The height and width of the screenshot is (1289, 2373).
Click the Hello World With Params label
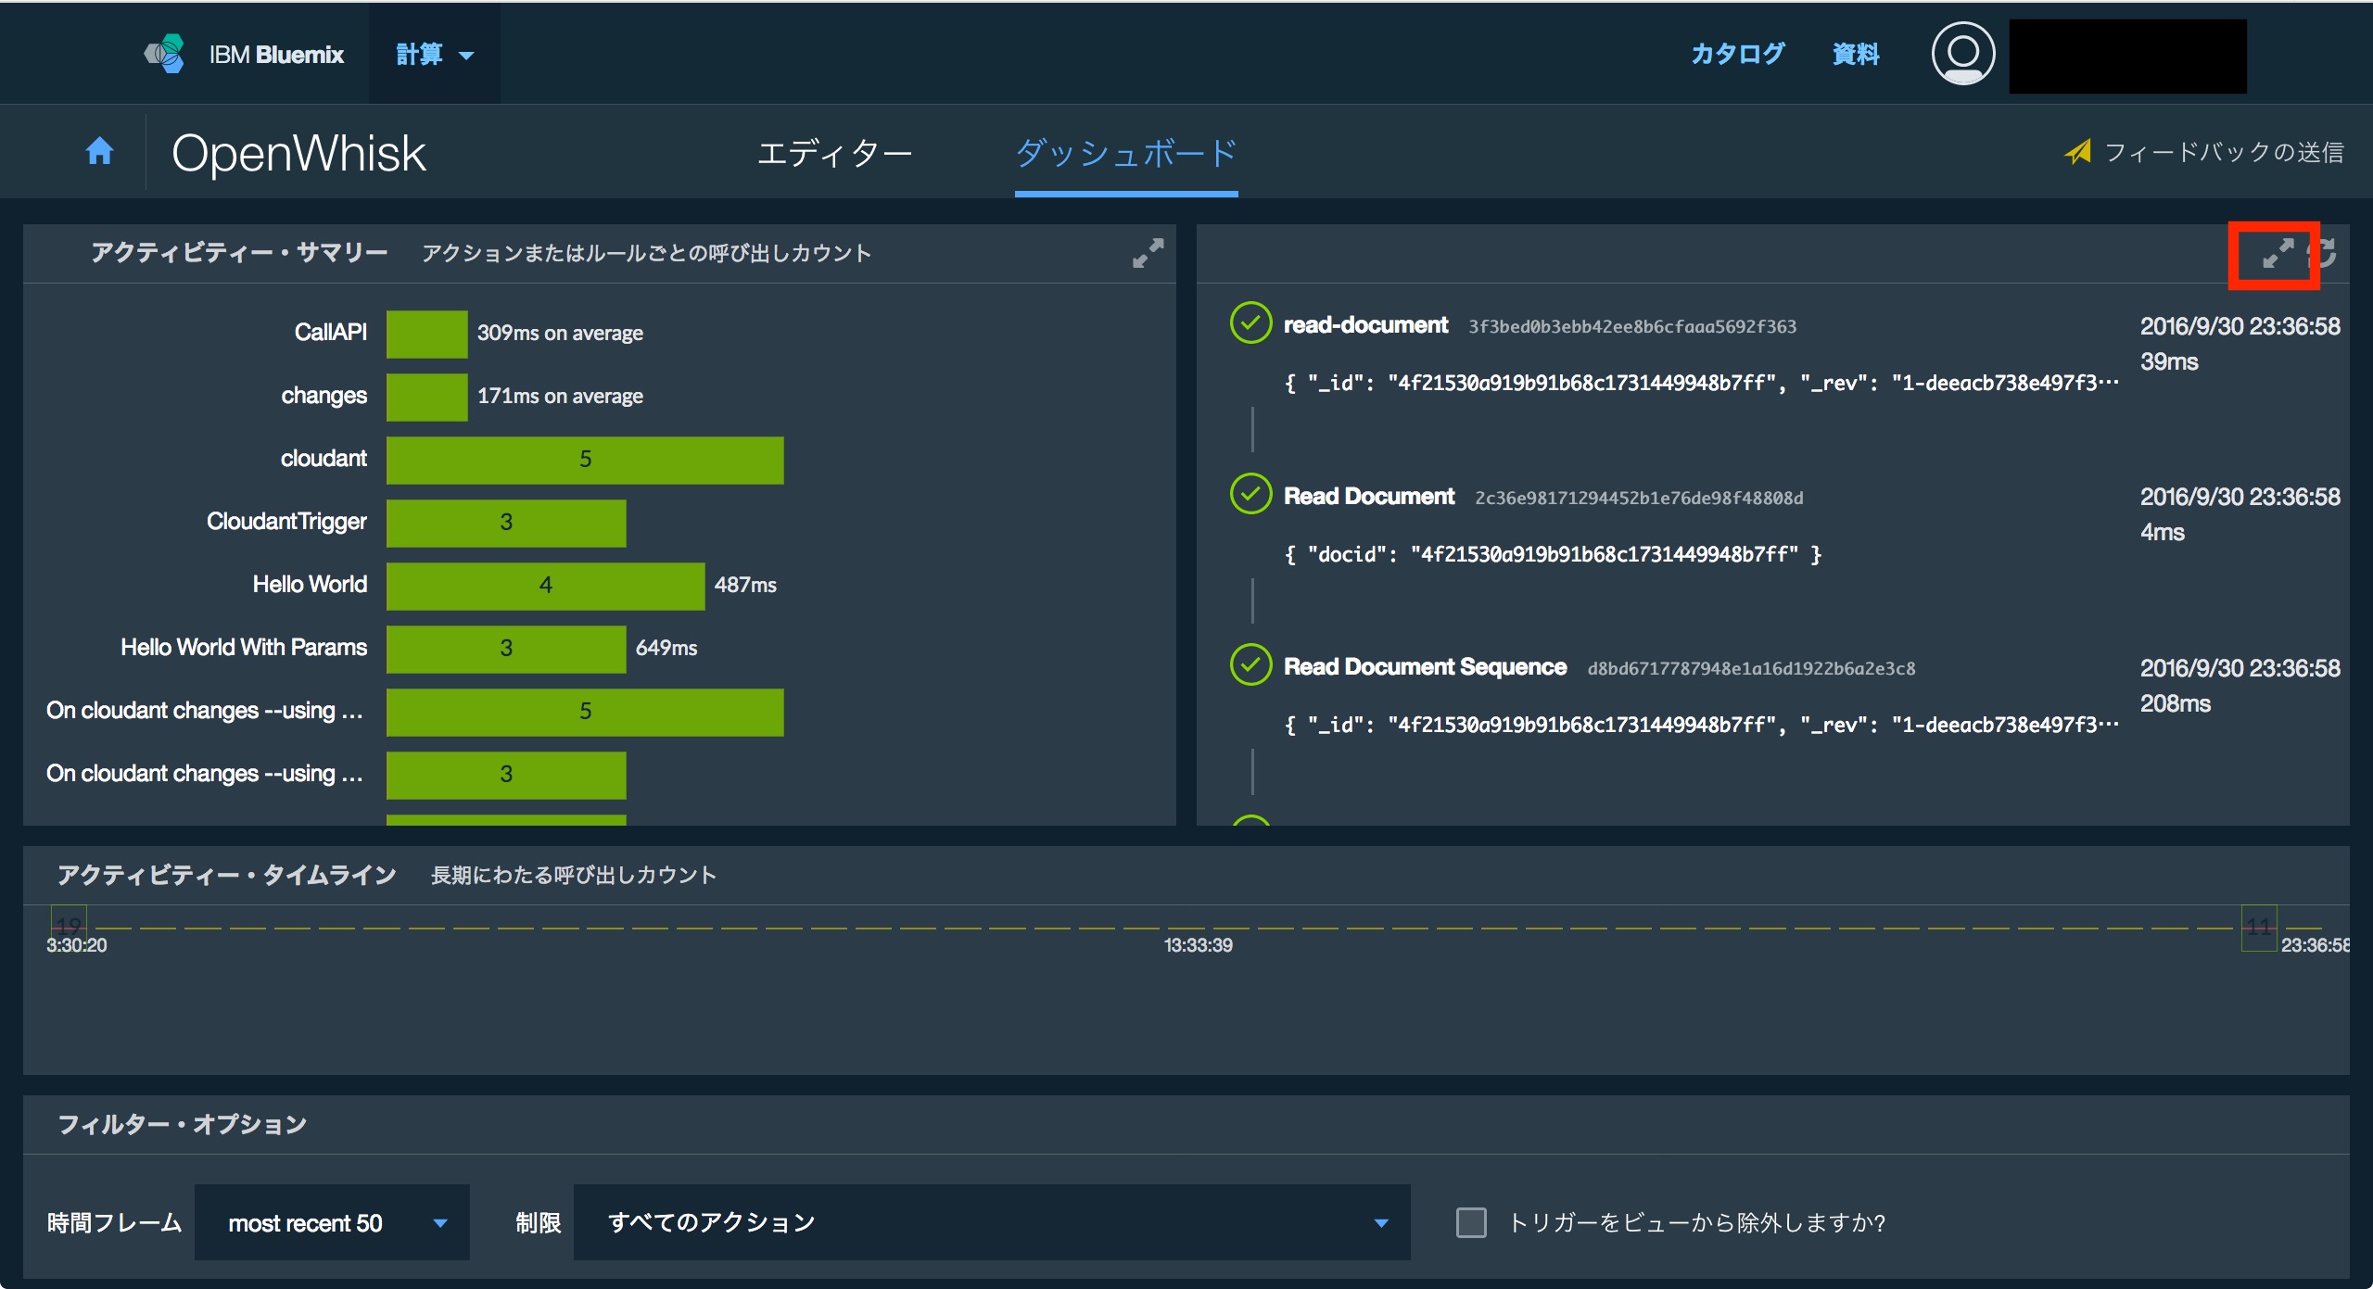(x=244, y=647)
